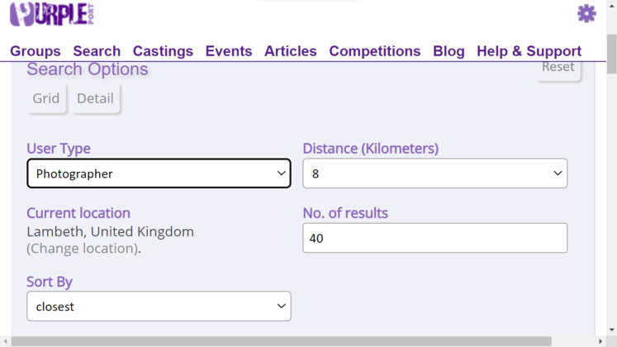Screen dimensions: 617x347
Task: Click the Change location link
Action: 82,249
